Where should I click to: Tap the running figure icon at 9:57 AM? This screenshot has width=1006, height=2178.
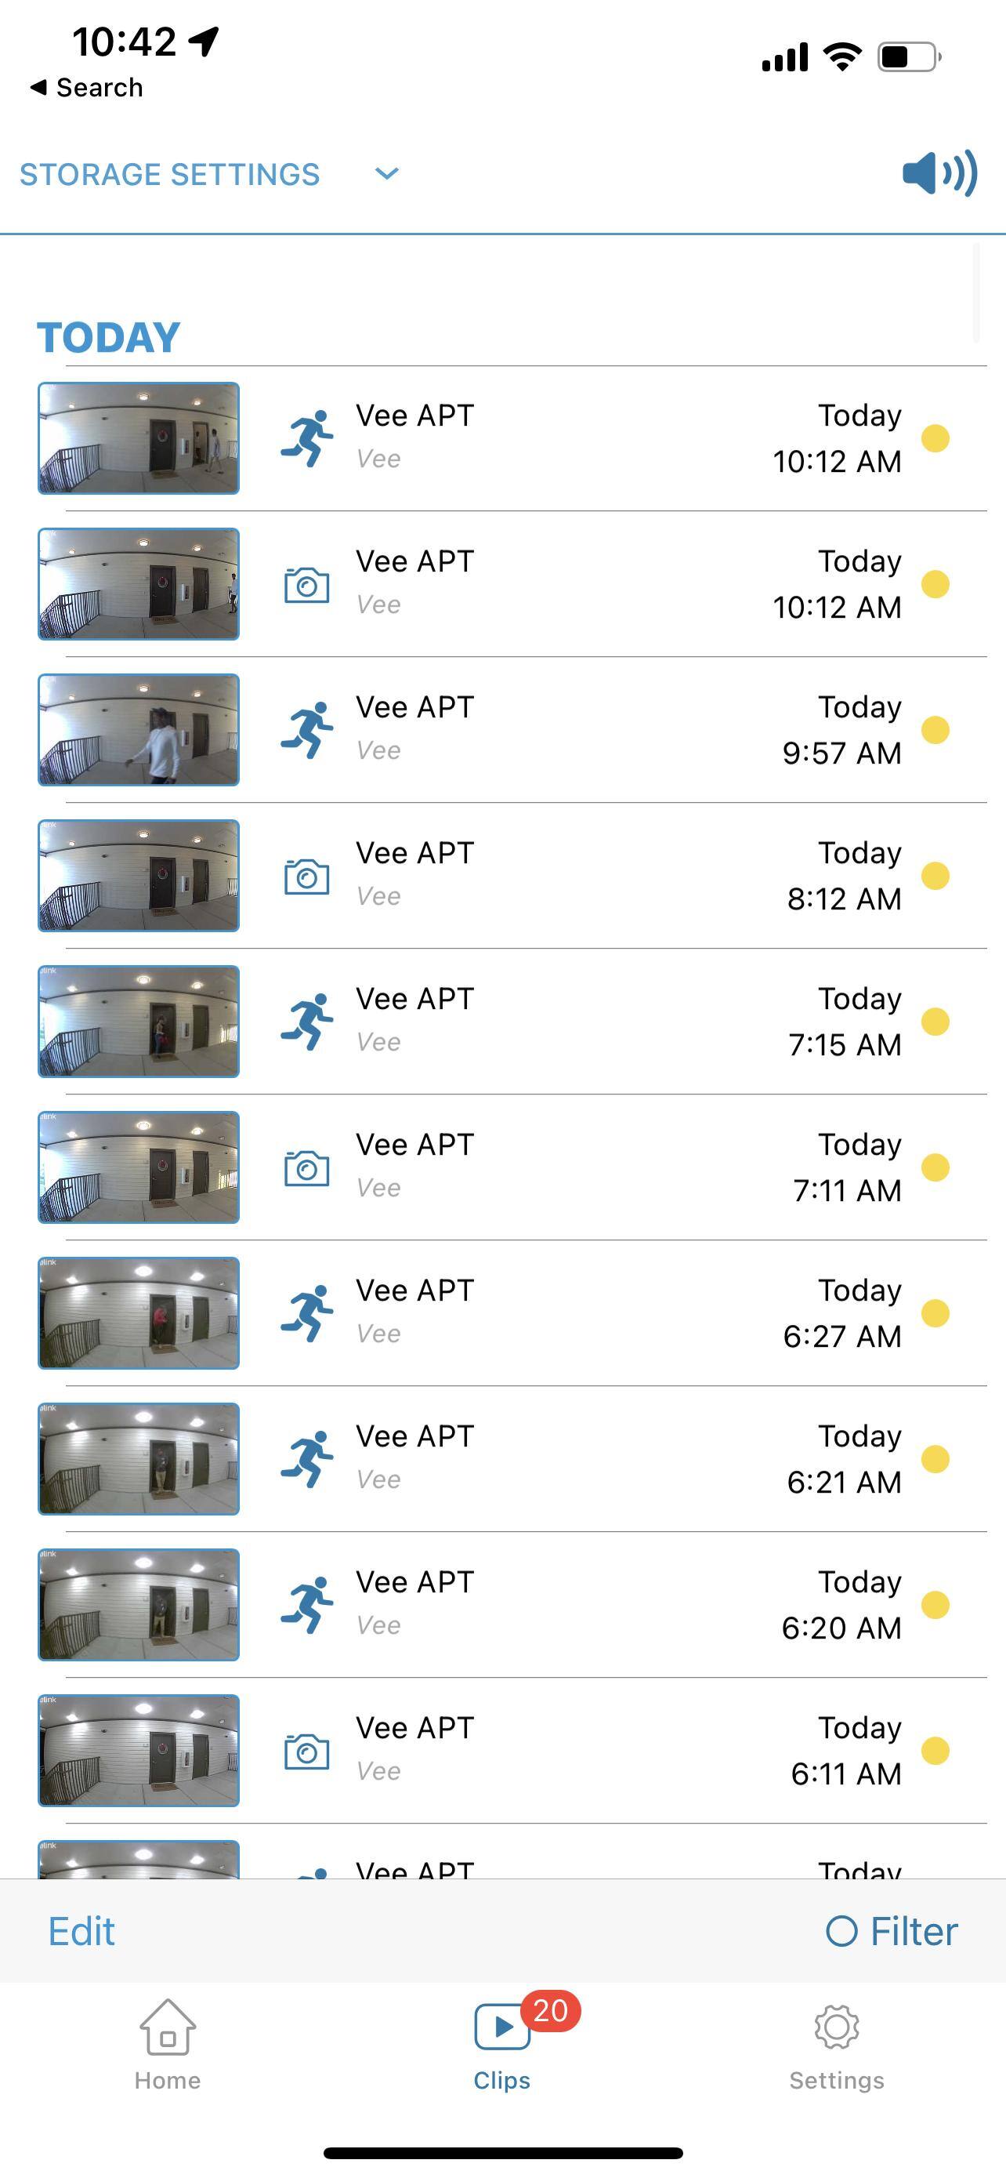pyautogui.click(x=306, y=730)
